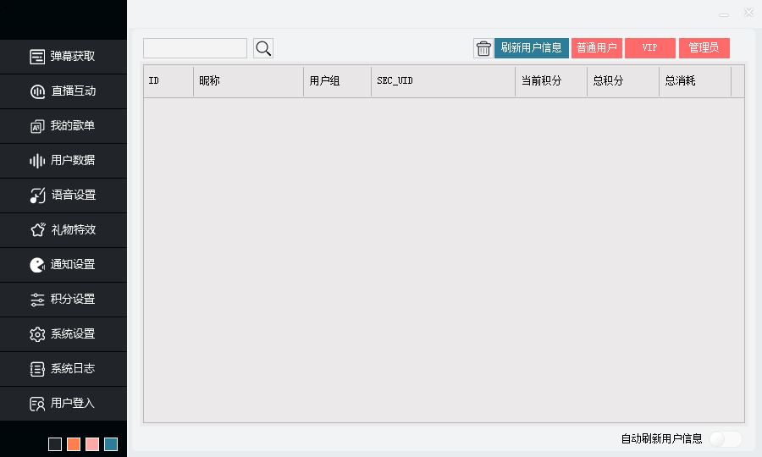The image size is (762, 457).
Task: Open 系统设置 system settings
Action: [x=63, y=333]
